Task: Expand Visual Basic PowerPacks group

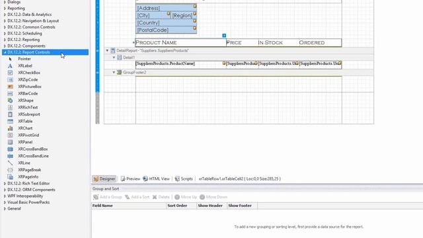Action: [x=5, y=202]
